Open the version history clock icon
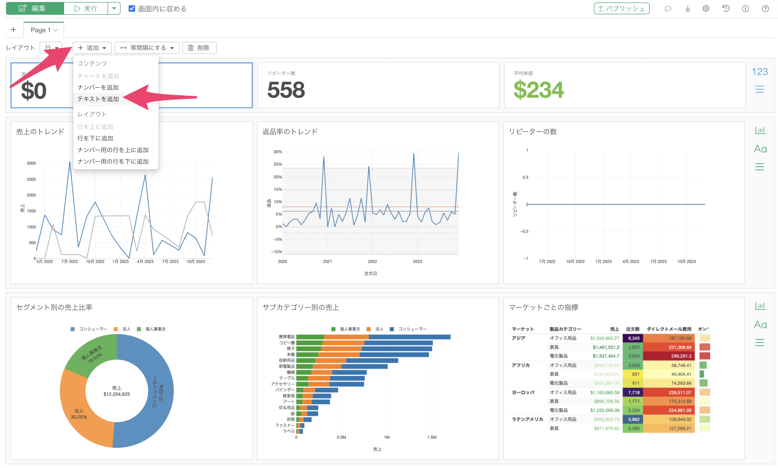The image size is (778, 468). tap(726, 9)
